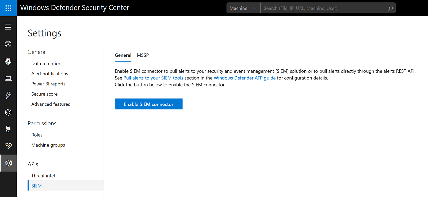Switch to the MSSP tab
428x197 pixels.
[143, 55]
